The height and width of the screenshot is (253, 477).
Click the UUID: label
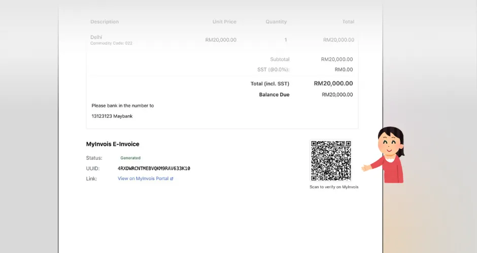pos(93,168)
